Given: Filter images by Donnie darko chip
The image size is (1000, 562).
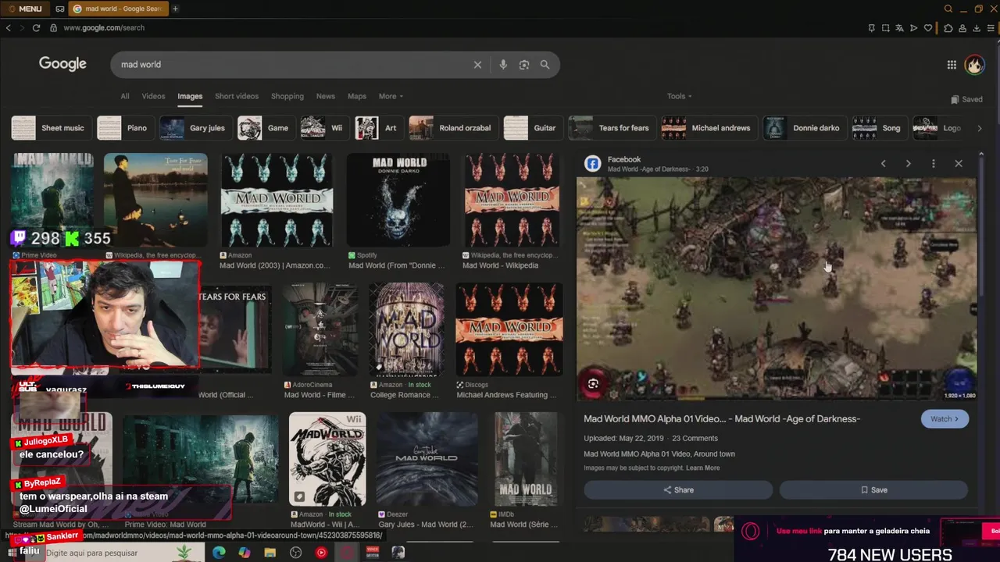Looking at the screenshot, I should pyautogui.click(x=805, y=128).
